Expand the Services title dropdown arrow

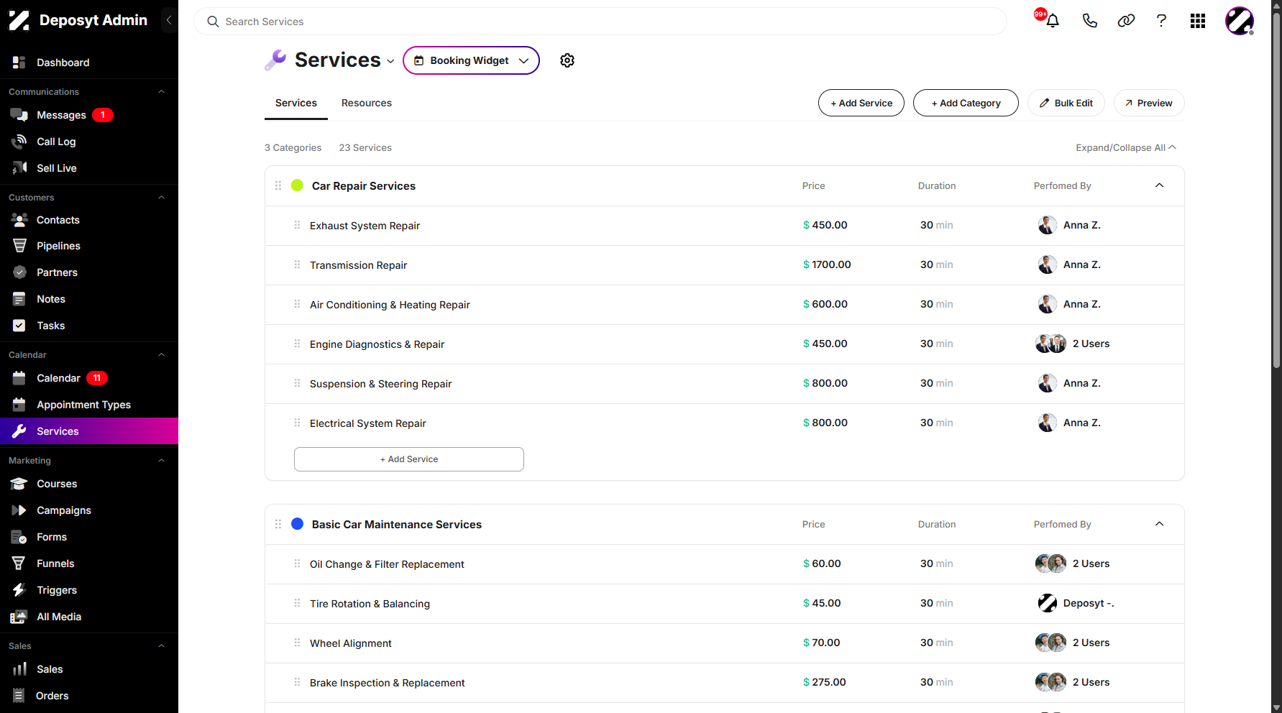tap(390, 61)
